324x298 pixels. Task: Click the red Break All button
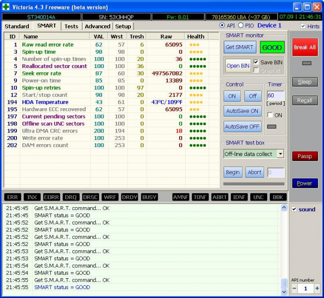(305, 47)
